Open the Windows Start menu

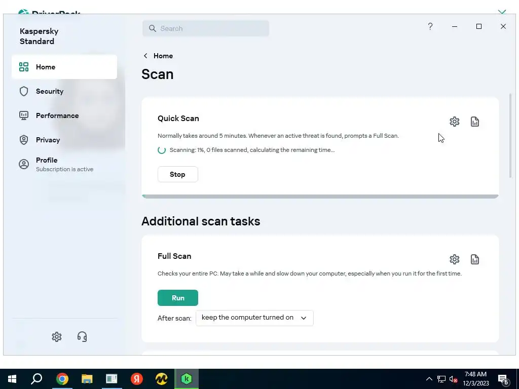point(12,379)
